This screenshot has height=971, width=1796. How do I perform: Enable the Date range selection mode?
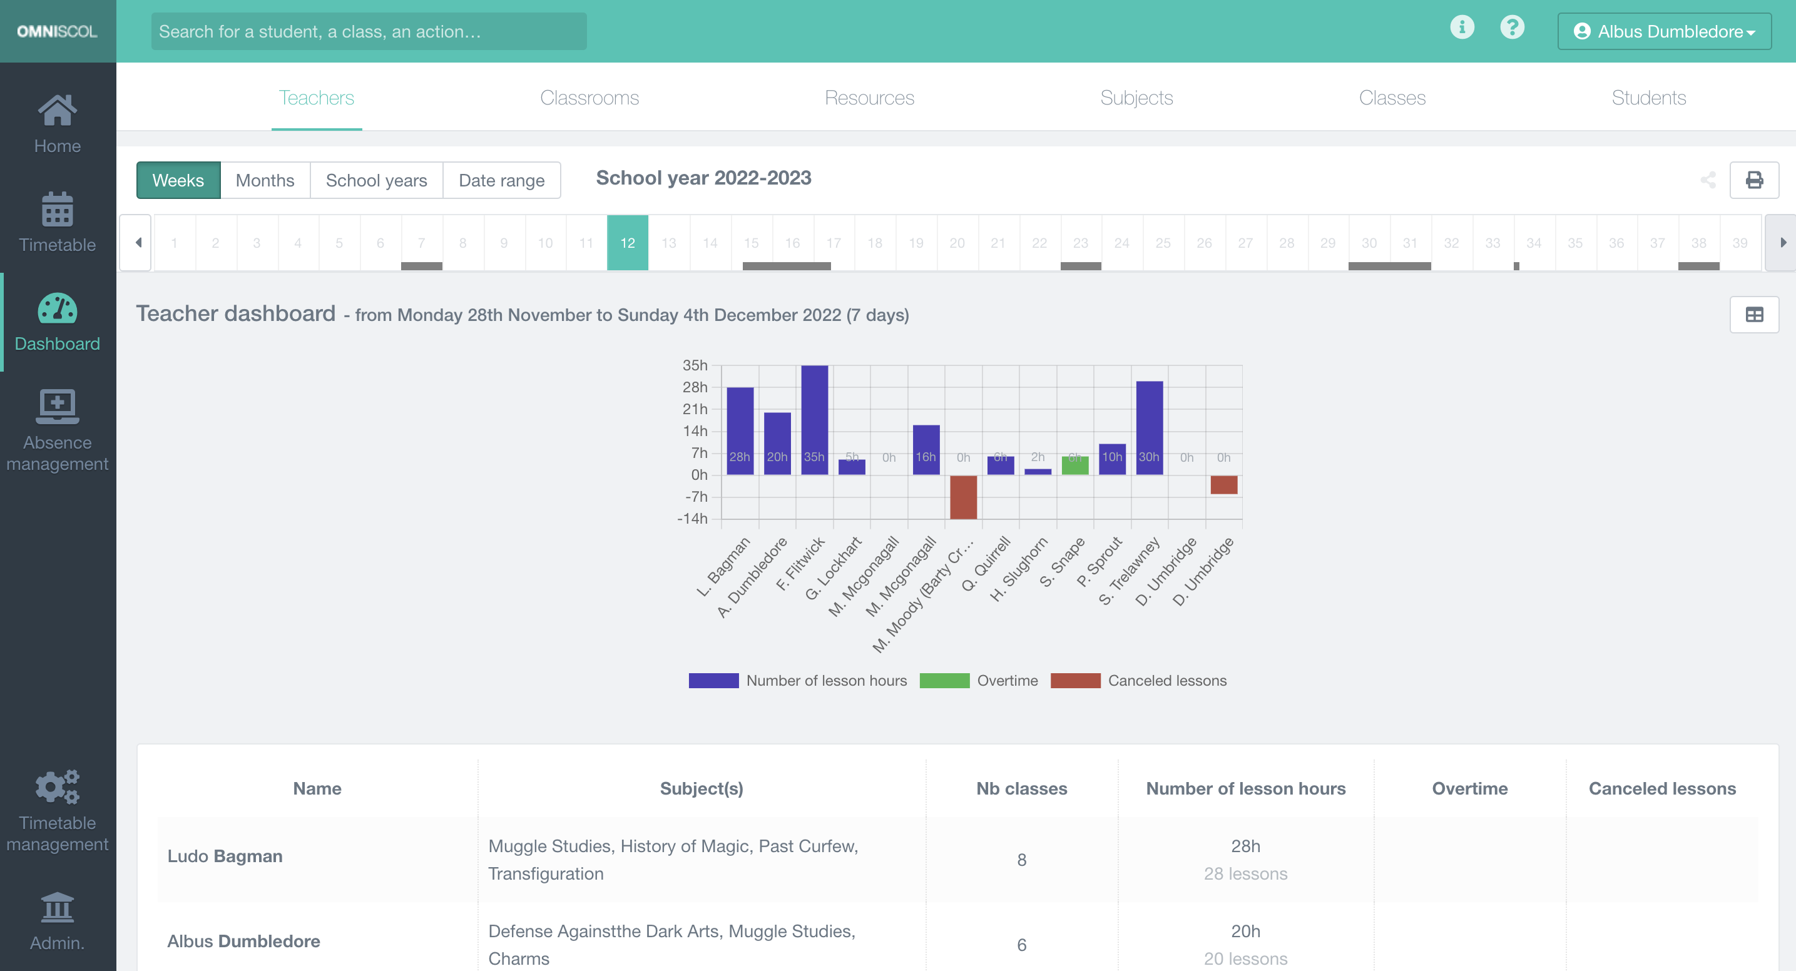pyautogui.click(x=501, y=180)
